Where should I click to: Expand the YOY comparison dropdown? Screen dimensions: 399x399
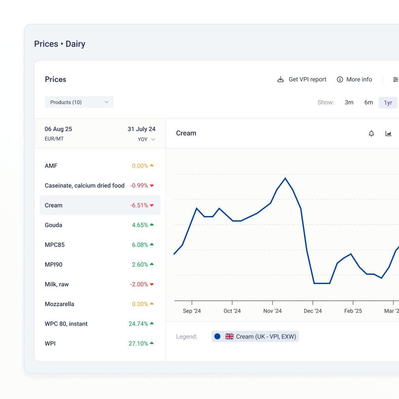pyautogui.click(x=146, y=139)
